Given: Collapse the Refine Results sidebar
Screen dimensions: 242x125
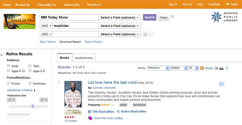Looking at the screenshot, I should (2, 55).
